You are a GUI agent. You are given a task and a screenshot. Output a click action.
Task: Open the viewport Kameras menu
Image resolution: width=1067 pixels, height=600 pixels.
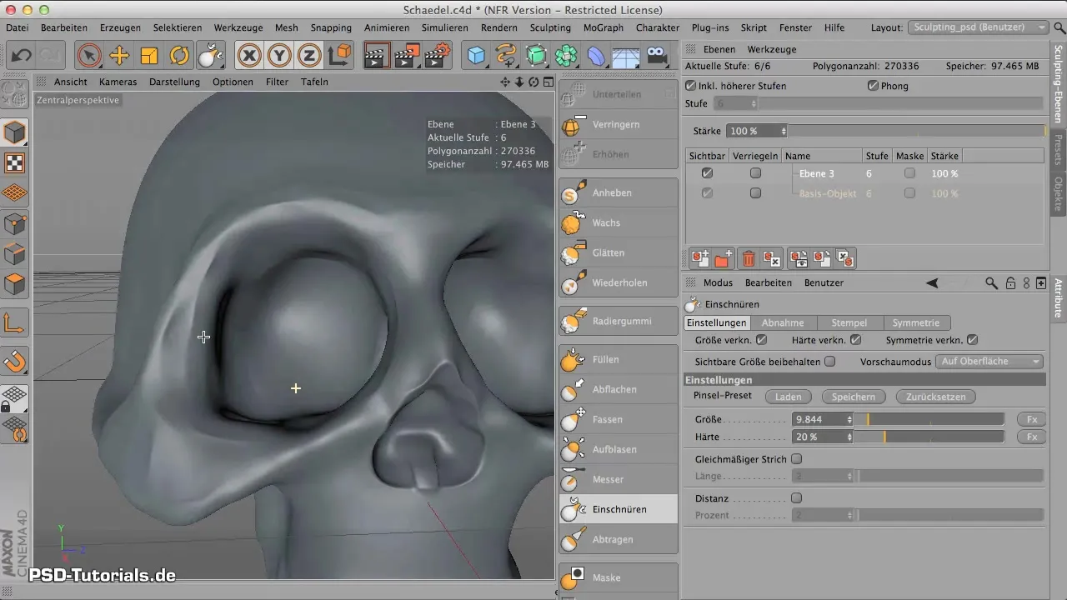coord(118,82)
